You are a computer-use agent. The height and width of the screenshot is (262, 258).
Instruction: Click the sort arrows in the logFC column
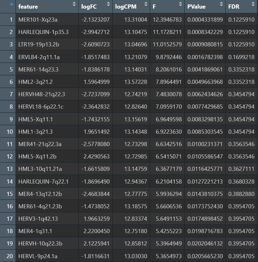click(109, 5)
